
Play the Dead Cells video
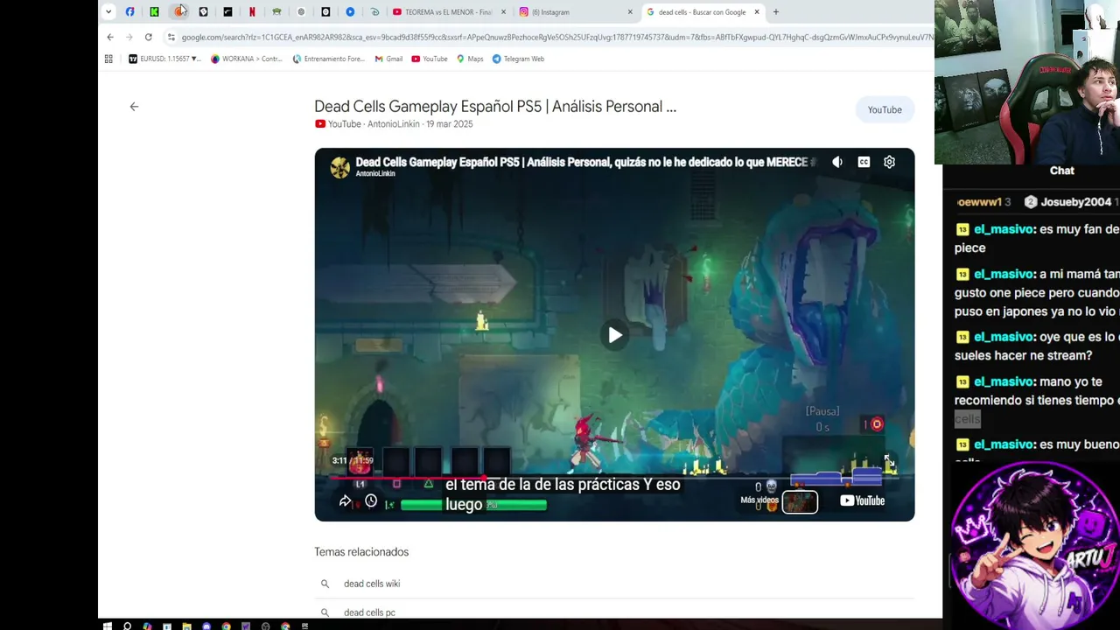(x=615, y=335)
